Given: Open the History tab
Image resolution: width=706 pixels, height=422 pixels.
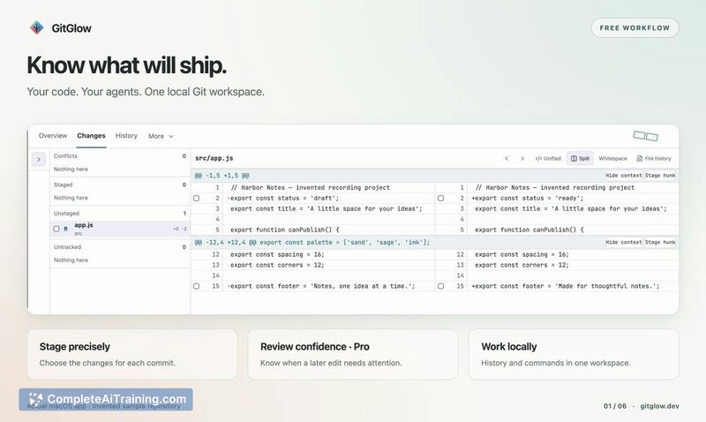Looking at the screenshot, I should (126, 136).
